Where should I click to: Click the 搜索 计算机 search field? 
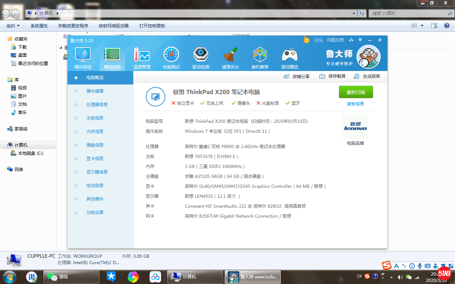pyautogui.click(x=407, y=13)
